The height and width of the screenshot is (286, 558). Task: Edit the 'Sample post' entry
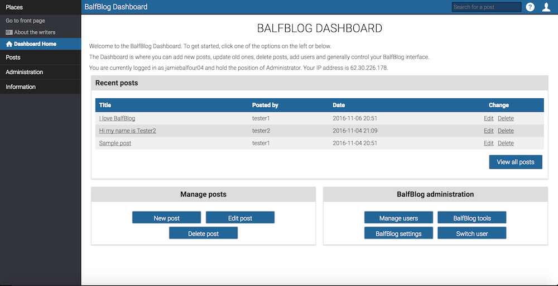[x=488, y=143]
